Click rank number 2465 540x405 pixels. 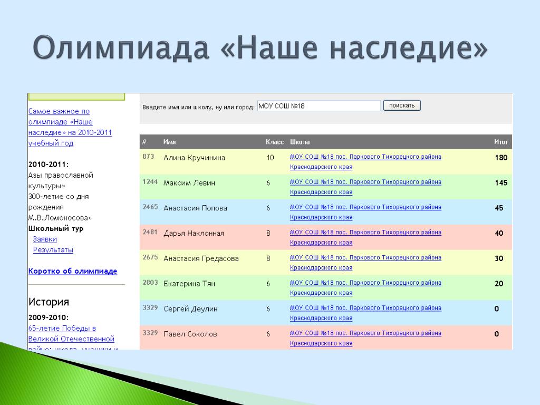(150, 207)
